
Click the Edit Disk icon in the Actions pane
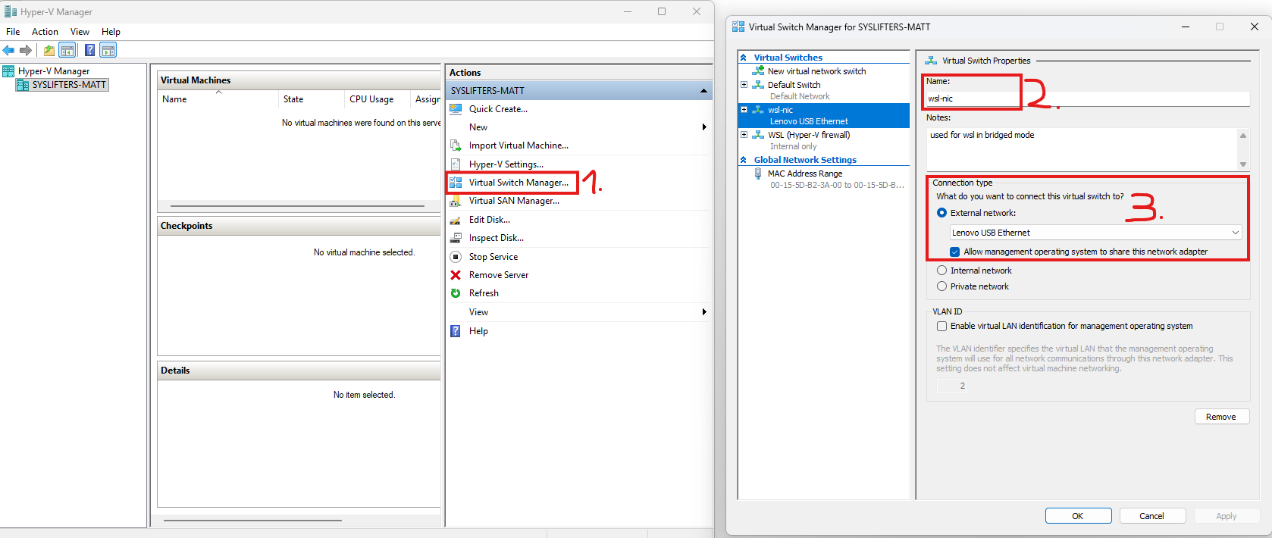click(x=456, y=220)
